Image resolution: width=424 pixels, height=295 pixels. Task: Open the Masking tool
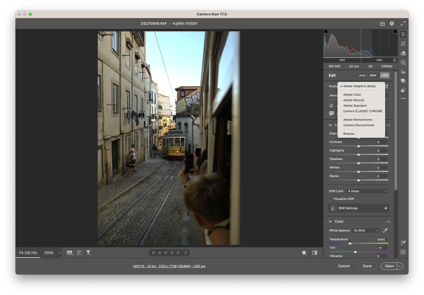(403, 62)
